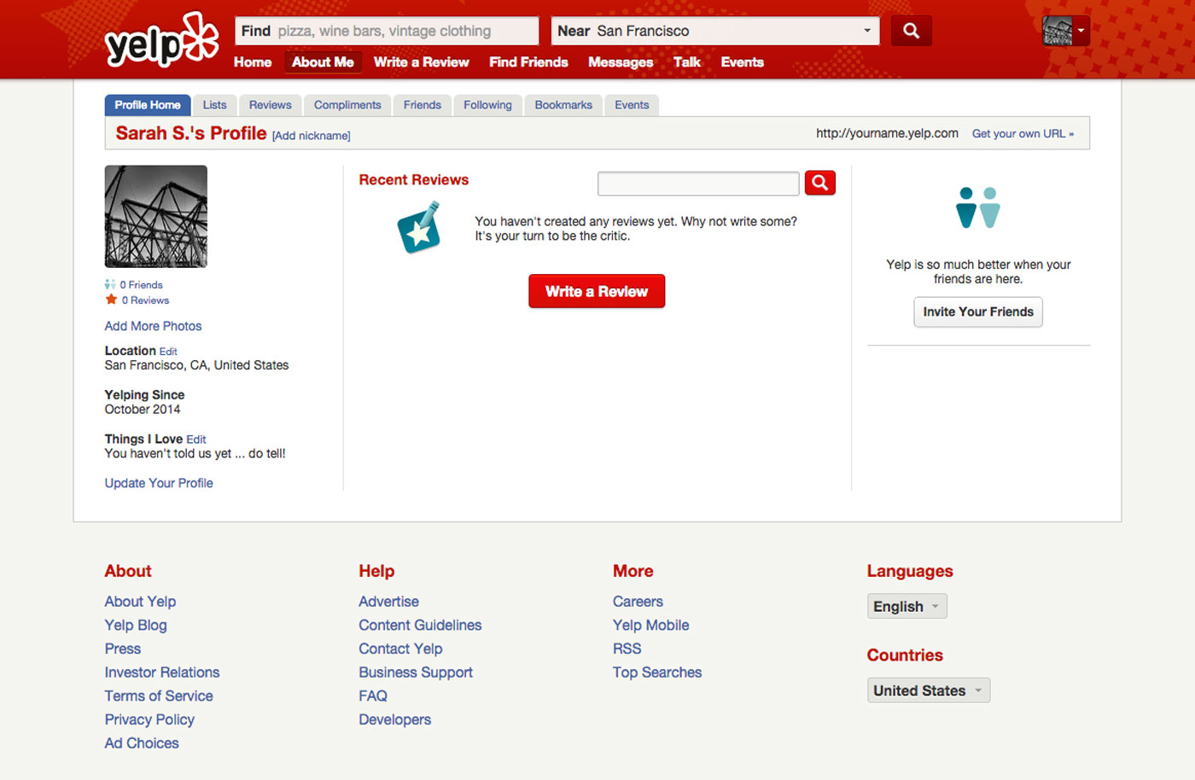This screenshot has width=1195, height=780.
Task: Click the review search magnifier button
Action: 819,183
